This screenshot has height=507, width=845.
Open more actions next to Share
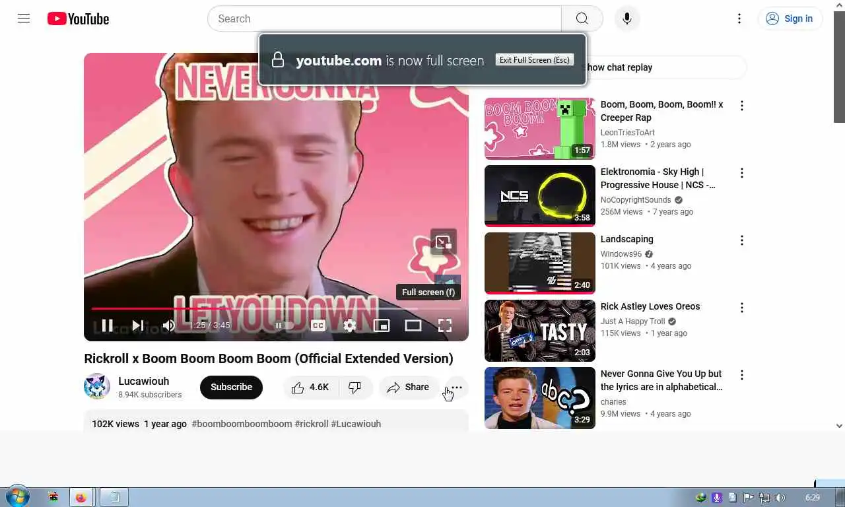(456, 388)
